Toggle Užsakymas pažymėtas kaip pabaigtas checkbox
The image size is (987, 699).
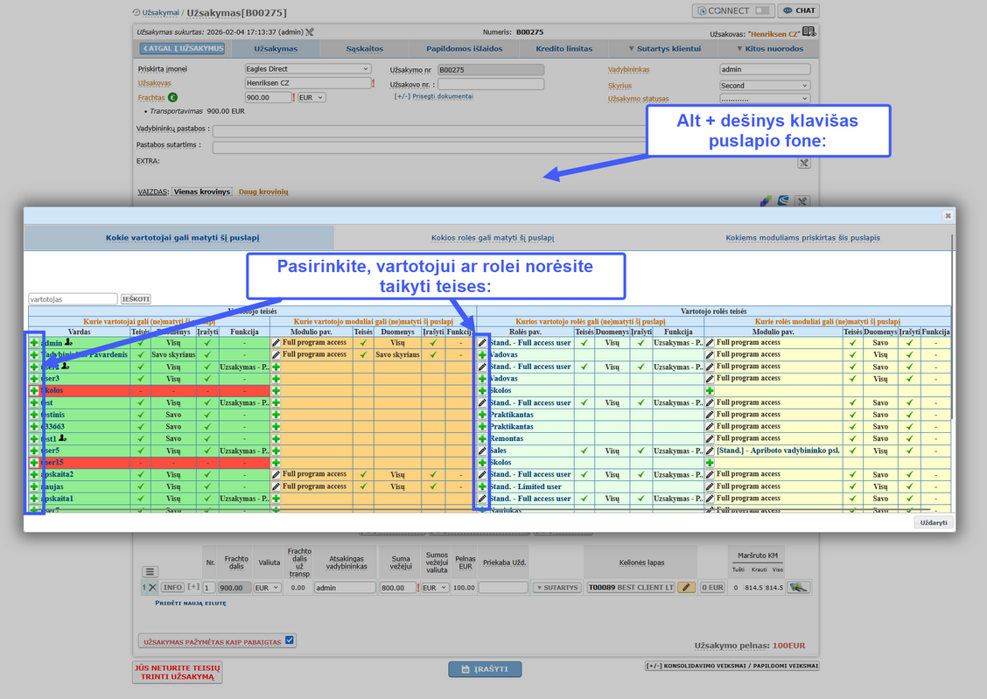[290, 640]
